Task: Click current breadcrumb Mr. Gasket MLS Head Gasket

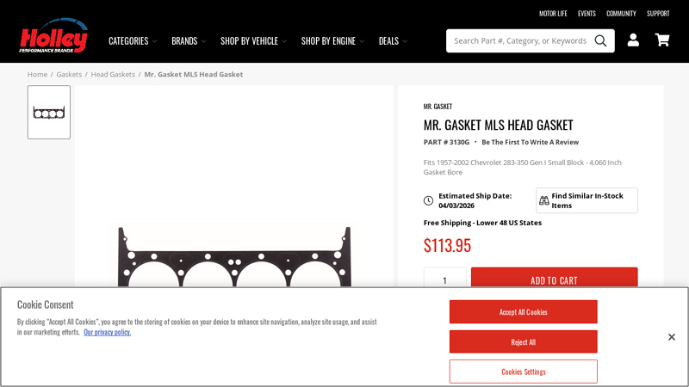Action: pos(193,74)
